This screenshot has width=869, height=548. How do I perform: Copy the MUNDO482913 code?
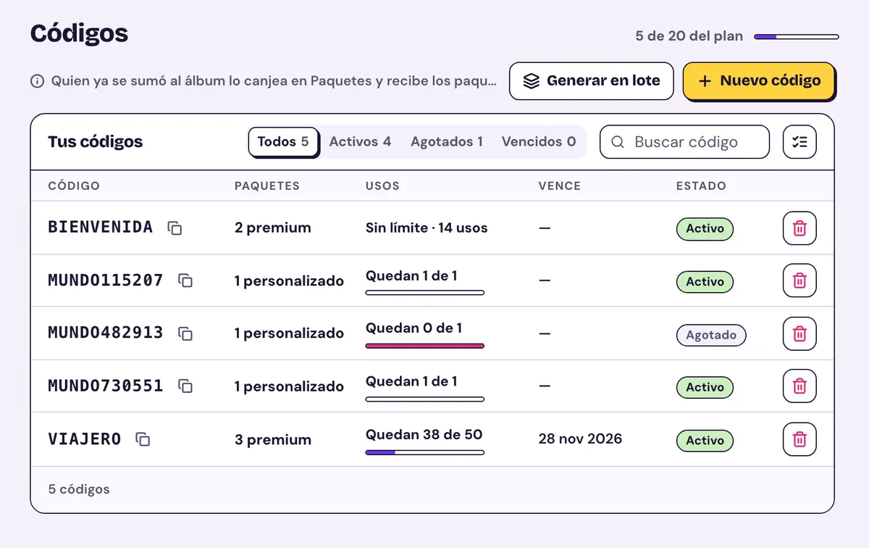point(185,333)
